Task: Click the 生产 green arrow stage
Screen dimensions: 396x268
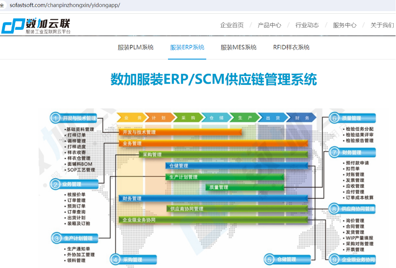Action: click(245, 118)
